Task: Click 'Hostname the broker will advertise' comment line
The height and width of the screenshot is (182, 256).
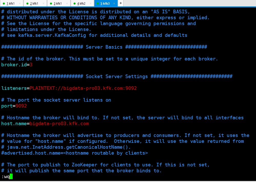Action: pyautogui.click(x=125, y=135)
